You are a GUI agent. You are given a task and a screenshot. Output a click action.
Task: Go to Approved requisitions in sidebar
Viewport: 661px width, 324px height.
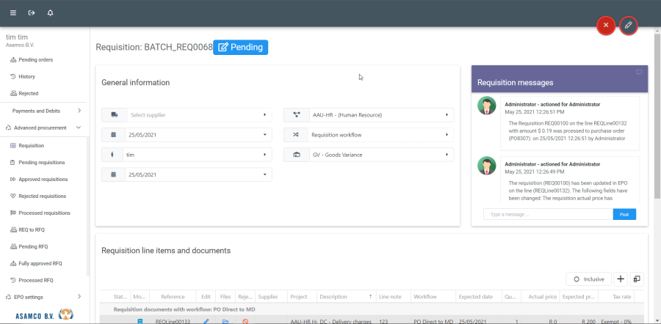click(x=42, y=179)
